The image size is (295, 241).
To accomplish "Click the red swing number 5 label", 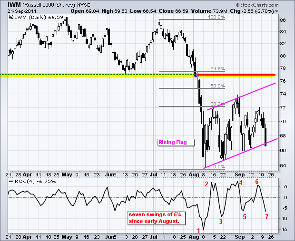I will tap(245, 217).
